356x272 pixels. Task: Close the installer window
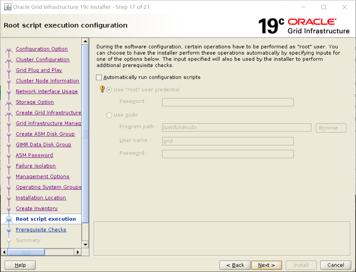click(344, 7)
